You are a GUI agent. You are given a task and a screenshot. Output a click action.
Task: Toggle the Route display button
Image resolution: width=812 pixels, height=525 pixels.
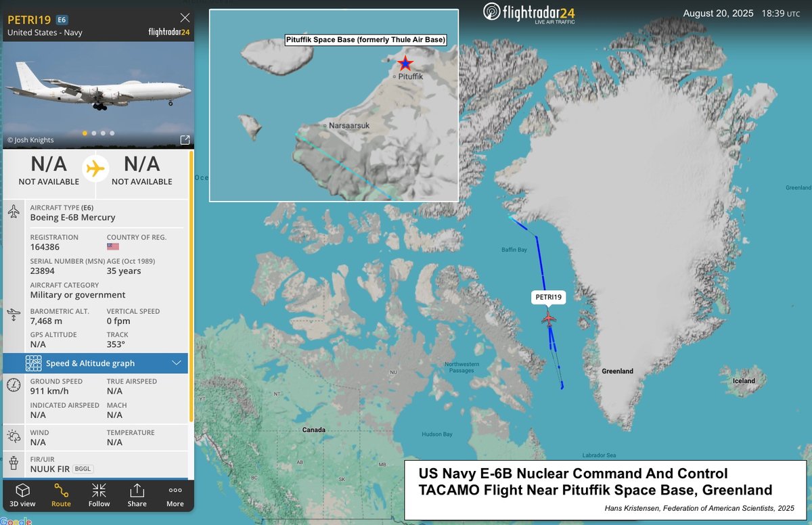click(61, 495)
